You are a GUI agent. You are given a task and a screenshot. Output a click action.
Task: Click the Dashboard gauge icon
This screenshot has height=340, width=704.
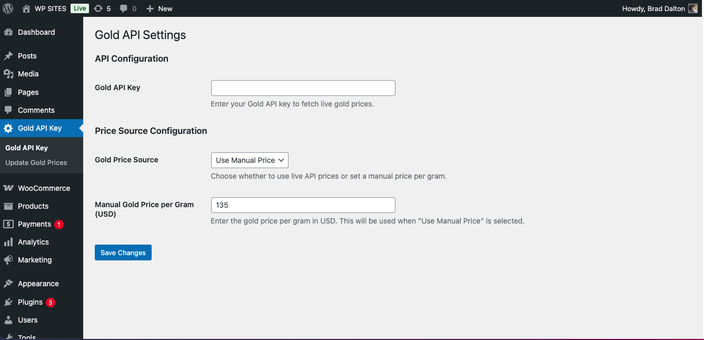pyautogui.click(x=8, y=32)
